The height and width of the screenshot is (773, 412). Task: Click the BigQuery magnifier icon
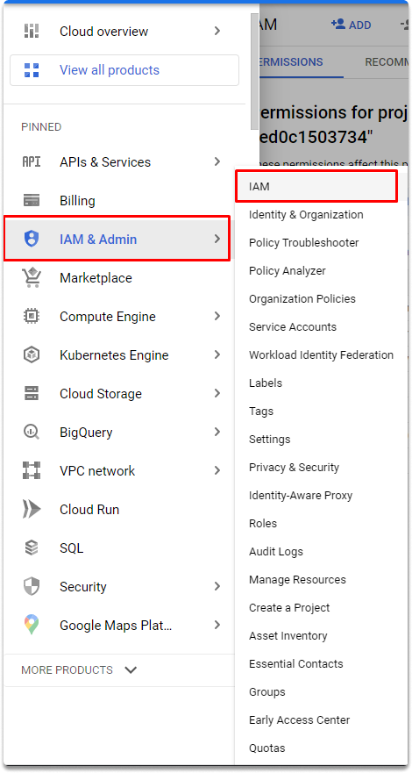tap(32, 432)
